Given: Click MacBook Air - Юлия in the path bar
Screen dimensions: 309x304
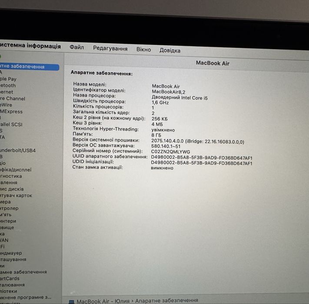Looking at the screenshot, I should coord(103,301).
